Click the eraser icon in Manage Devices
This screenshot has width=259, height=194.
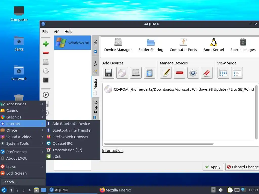click(x=207, y=73)
